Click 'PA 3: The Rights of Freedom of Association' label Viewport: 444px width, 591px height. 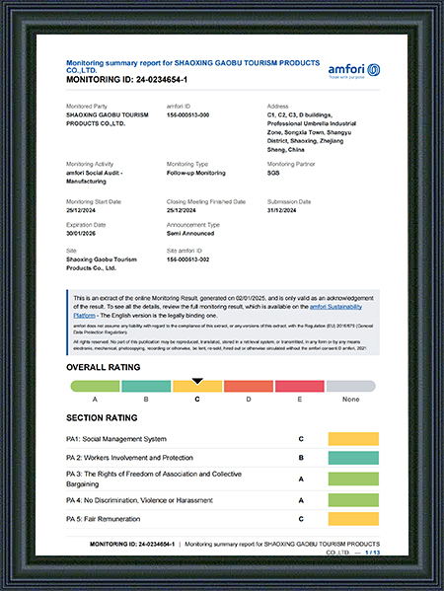pos(154,479)
